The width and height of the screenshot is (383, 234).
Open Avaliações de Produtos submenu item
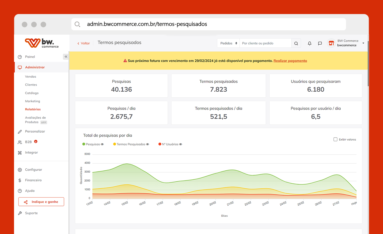35,120
